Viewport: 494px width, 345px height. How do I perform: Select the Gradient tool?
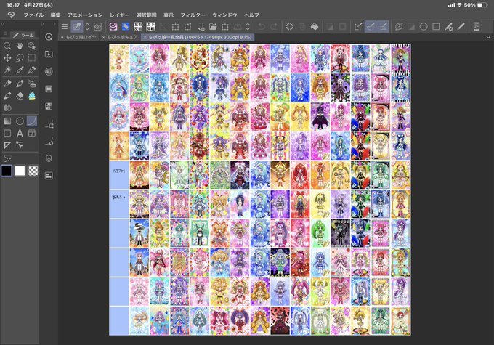point(7,121)
